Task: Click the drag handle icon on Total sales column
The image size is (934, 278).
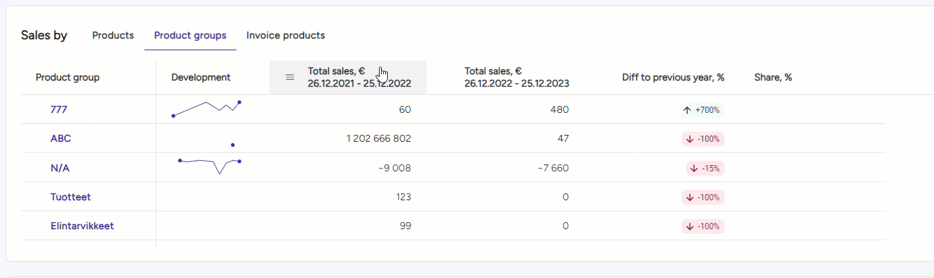Action: (x=290, y=77)
